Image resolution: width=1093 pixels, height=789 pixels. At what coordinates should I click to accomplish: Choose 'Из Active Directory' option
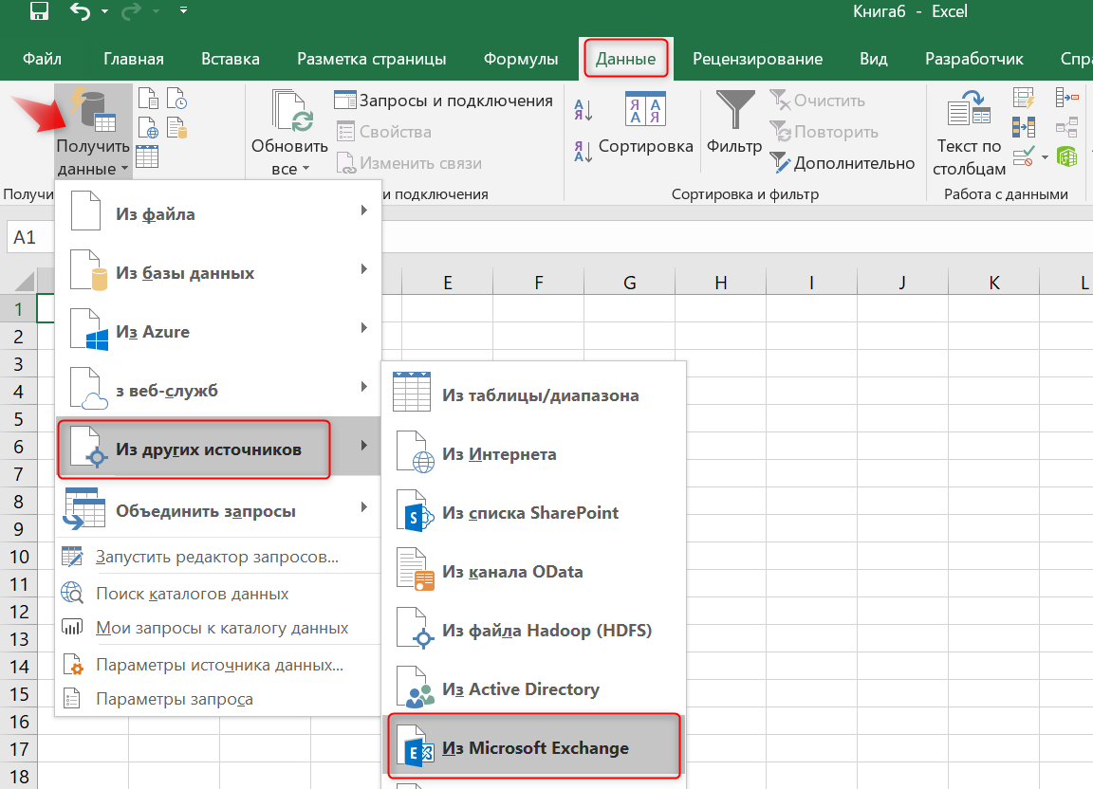coord(534,688)
